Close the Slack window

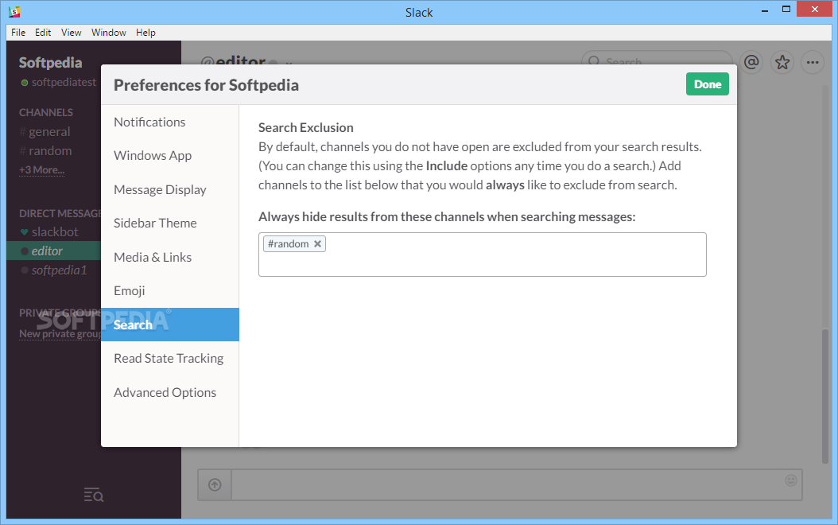click(x=814, y=9)
